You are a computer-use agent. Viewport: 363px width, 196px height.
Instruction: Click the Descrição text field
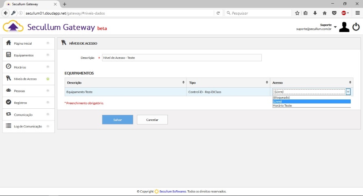tap(181, 58)
